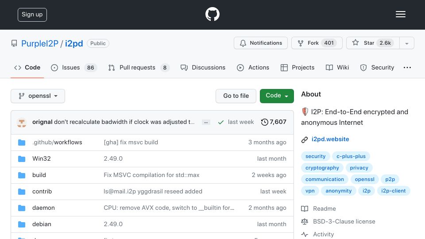Click the p2p topic tag
Viewport: 425px width, 239px height.
(390, 179)
